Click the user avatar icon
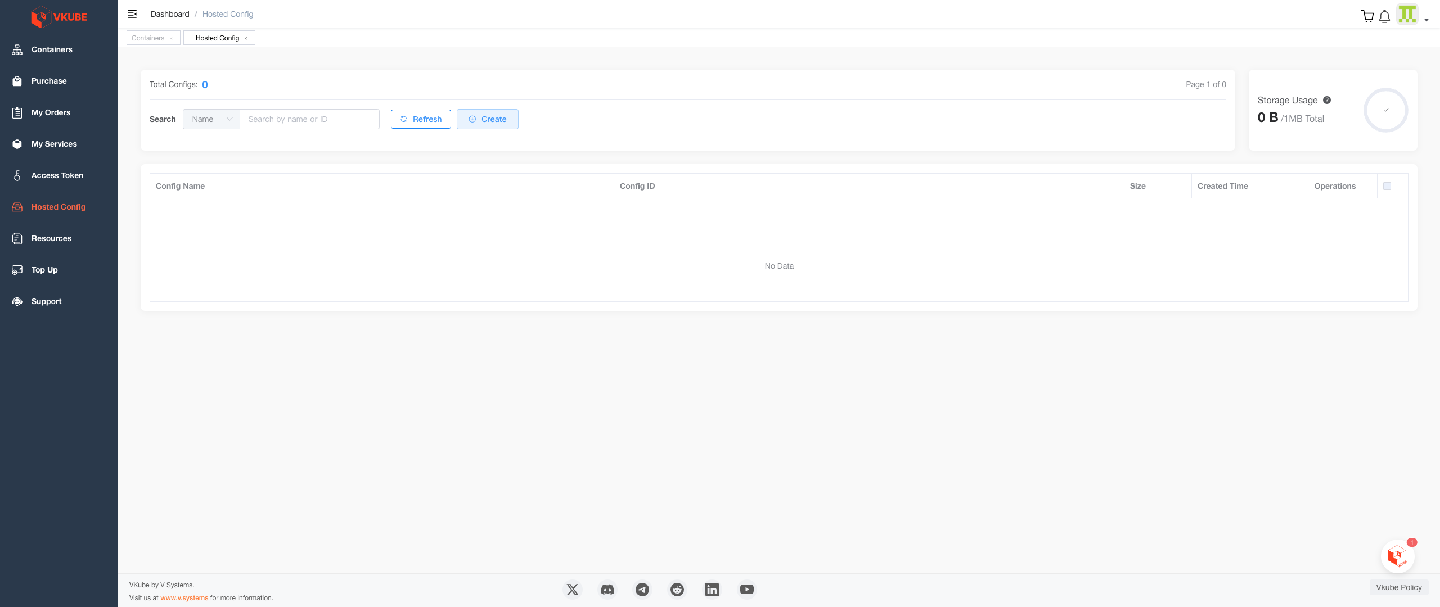Viewport: 1440px width, 607px height. pos(1407,14)
